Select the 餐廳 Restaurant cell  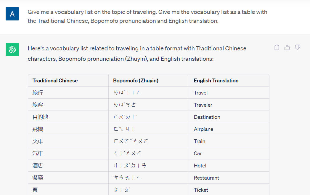[37, 178]
